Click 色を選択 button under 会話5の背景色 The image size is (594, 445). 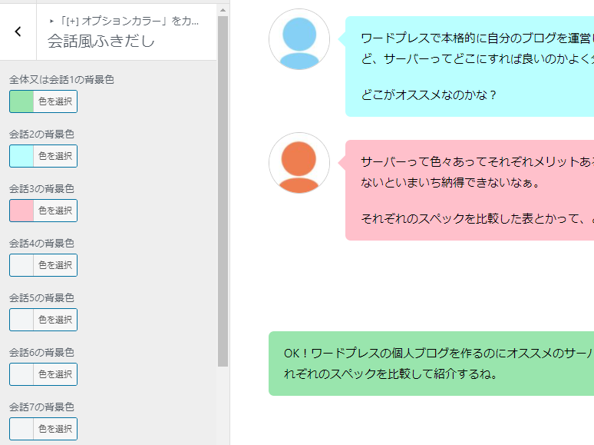(x=55, y=320)
